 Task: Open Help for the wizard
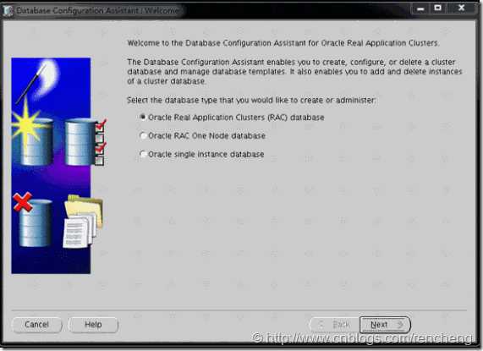pos(93,325)
